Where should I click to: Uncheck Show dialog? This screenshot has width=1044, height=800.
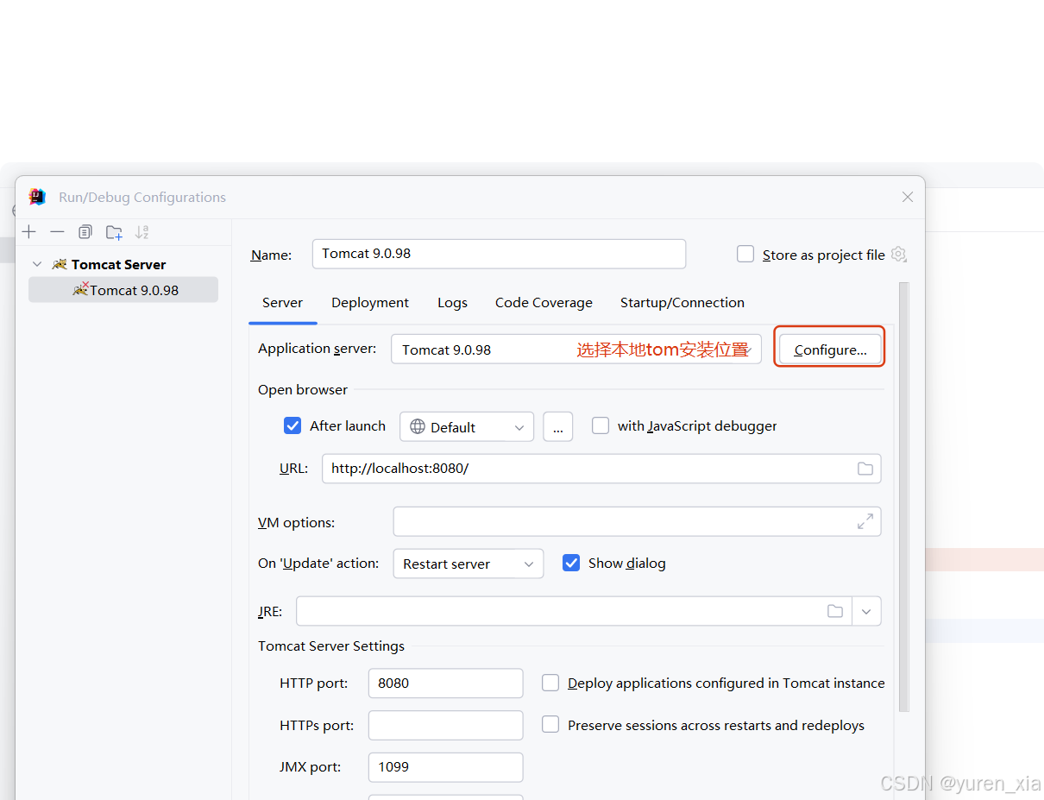(x=571, y=563)
